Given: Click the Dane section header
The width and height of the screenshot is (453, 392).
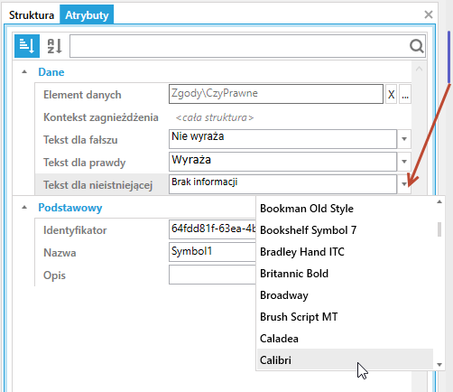Looking at the screenshot, I should (51, 72).
